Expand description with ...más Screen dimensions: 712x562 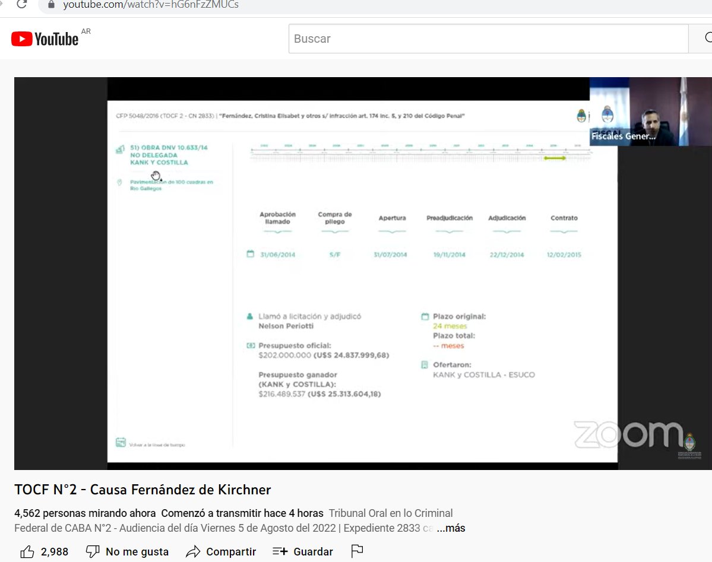pos(451,528)
